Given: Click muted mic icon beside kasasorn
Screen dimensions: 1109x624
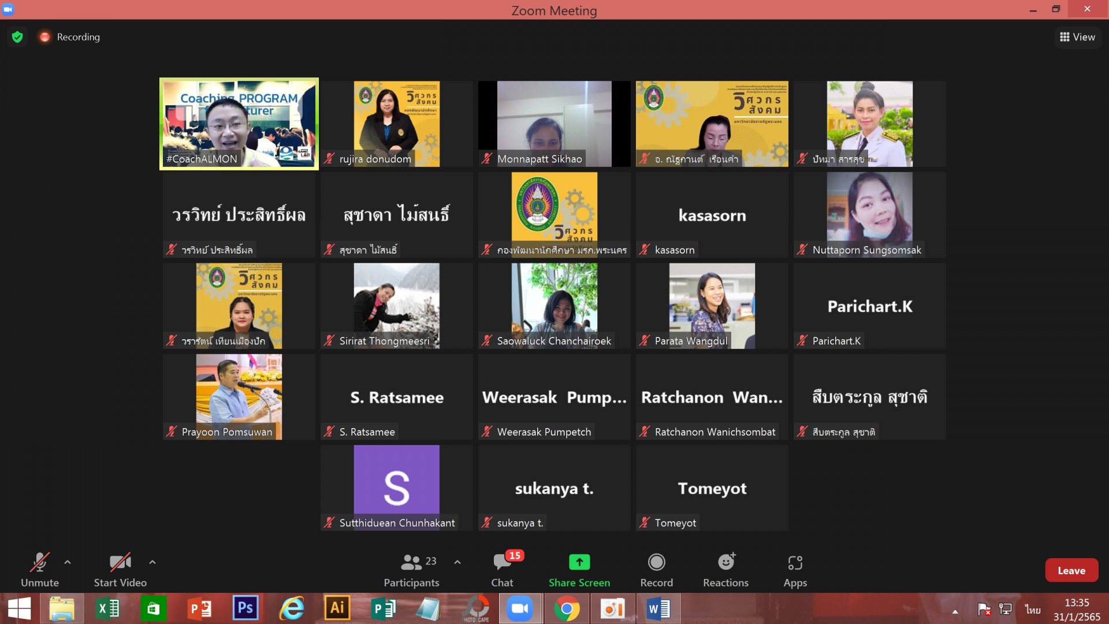Looking at the screenshot, I should click(x=645, y=250).
